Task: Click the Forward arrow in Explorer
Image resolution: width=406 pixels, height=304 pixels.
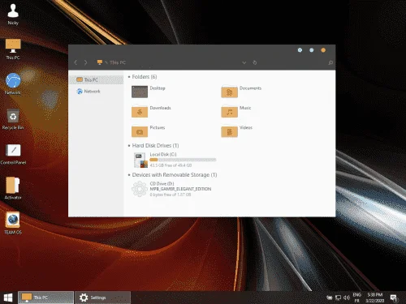Action: coord(85,62)
